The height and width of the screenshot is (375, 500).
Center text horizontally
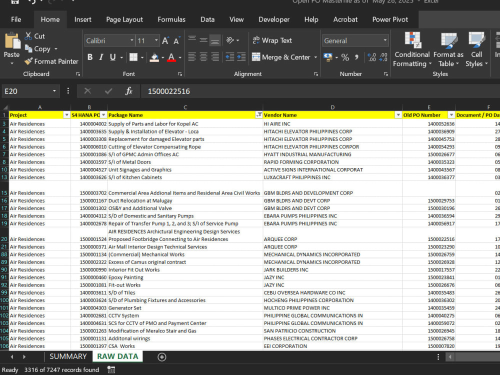tap(203, 57)
